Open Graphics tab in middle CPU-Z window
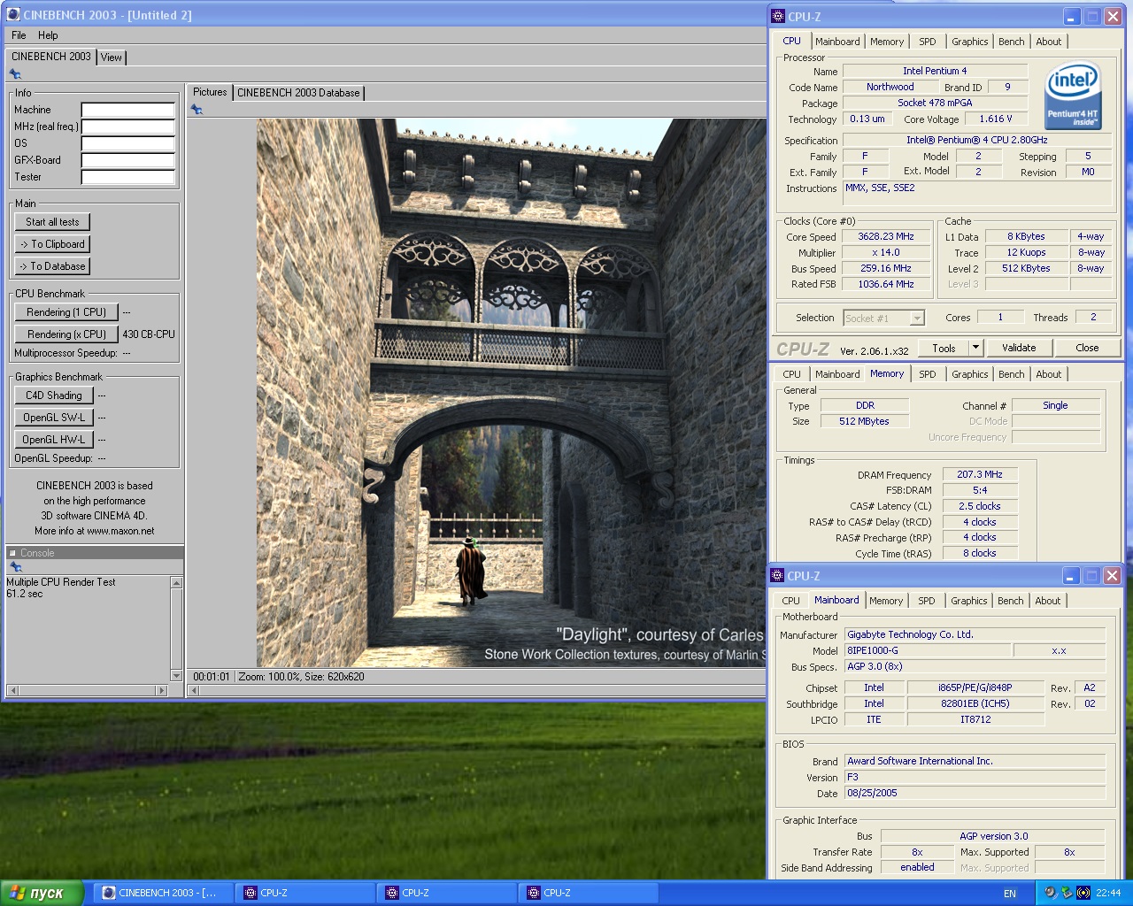The width and height of the screenshot is (1133, 906). [x=969, y=374]
